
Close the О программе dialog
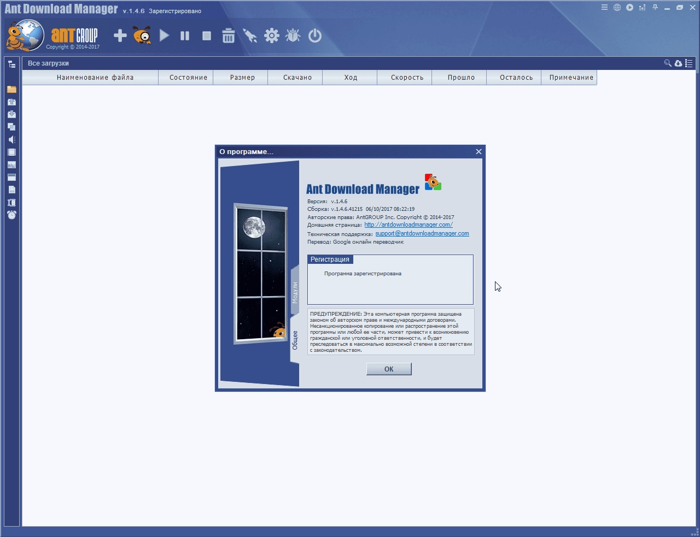click(479, 152)
